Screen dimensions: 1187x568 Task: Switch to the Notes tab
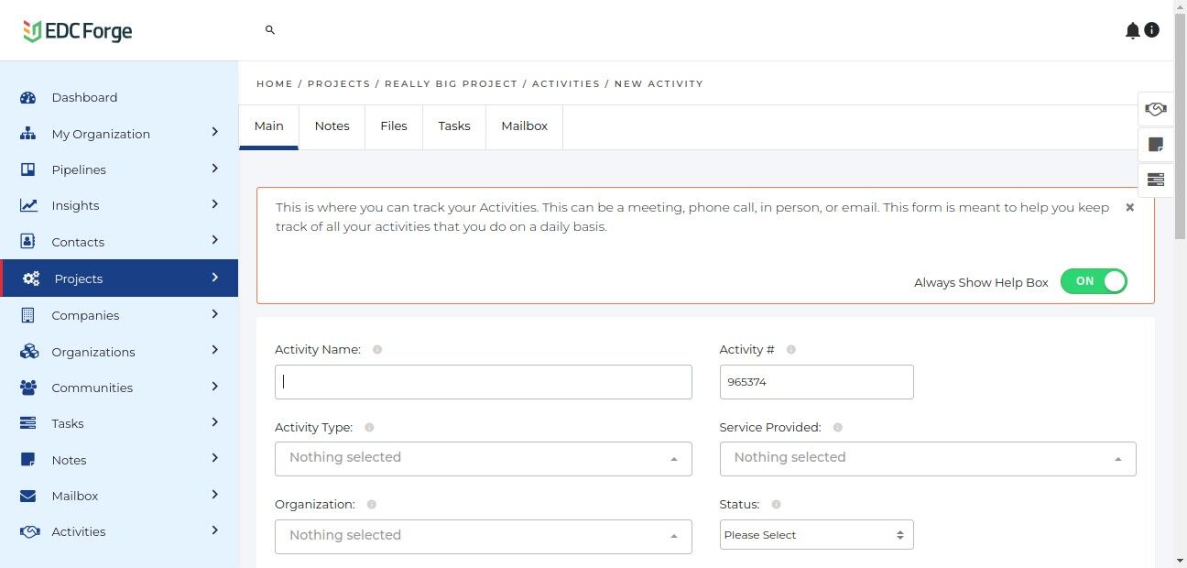[332, 126]
